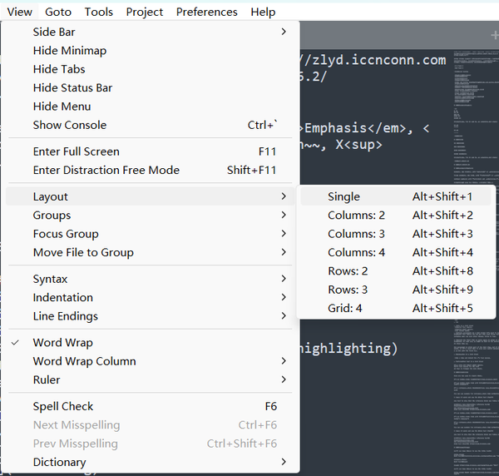This screenshot has width=499, height=476.
Task: Choose Rows: 2 layout
Action: tap(348, 270)
